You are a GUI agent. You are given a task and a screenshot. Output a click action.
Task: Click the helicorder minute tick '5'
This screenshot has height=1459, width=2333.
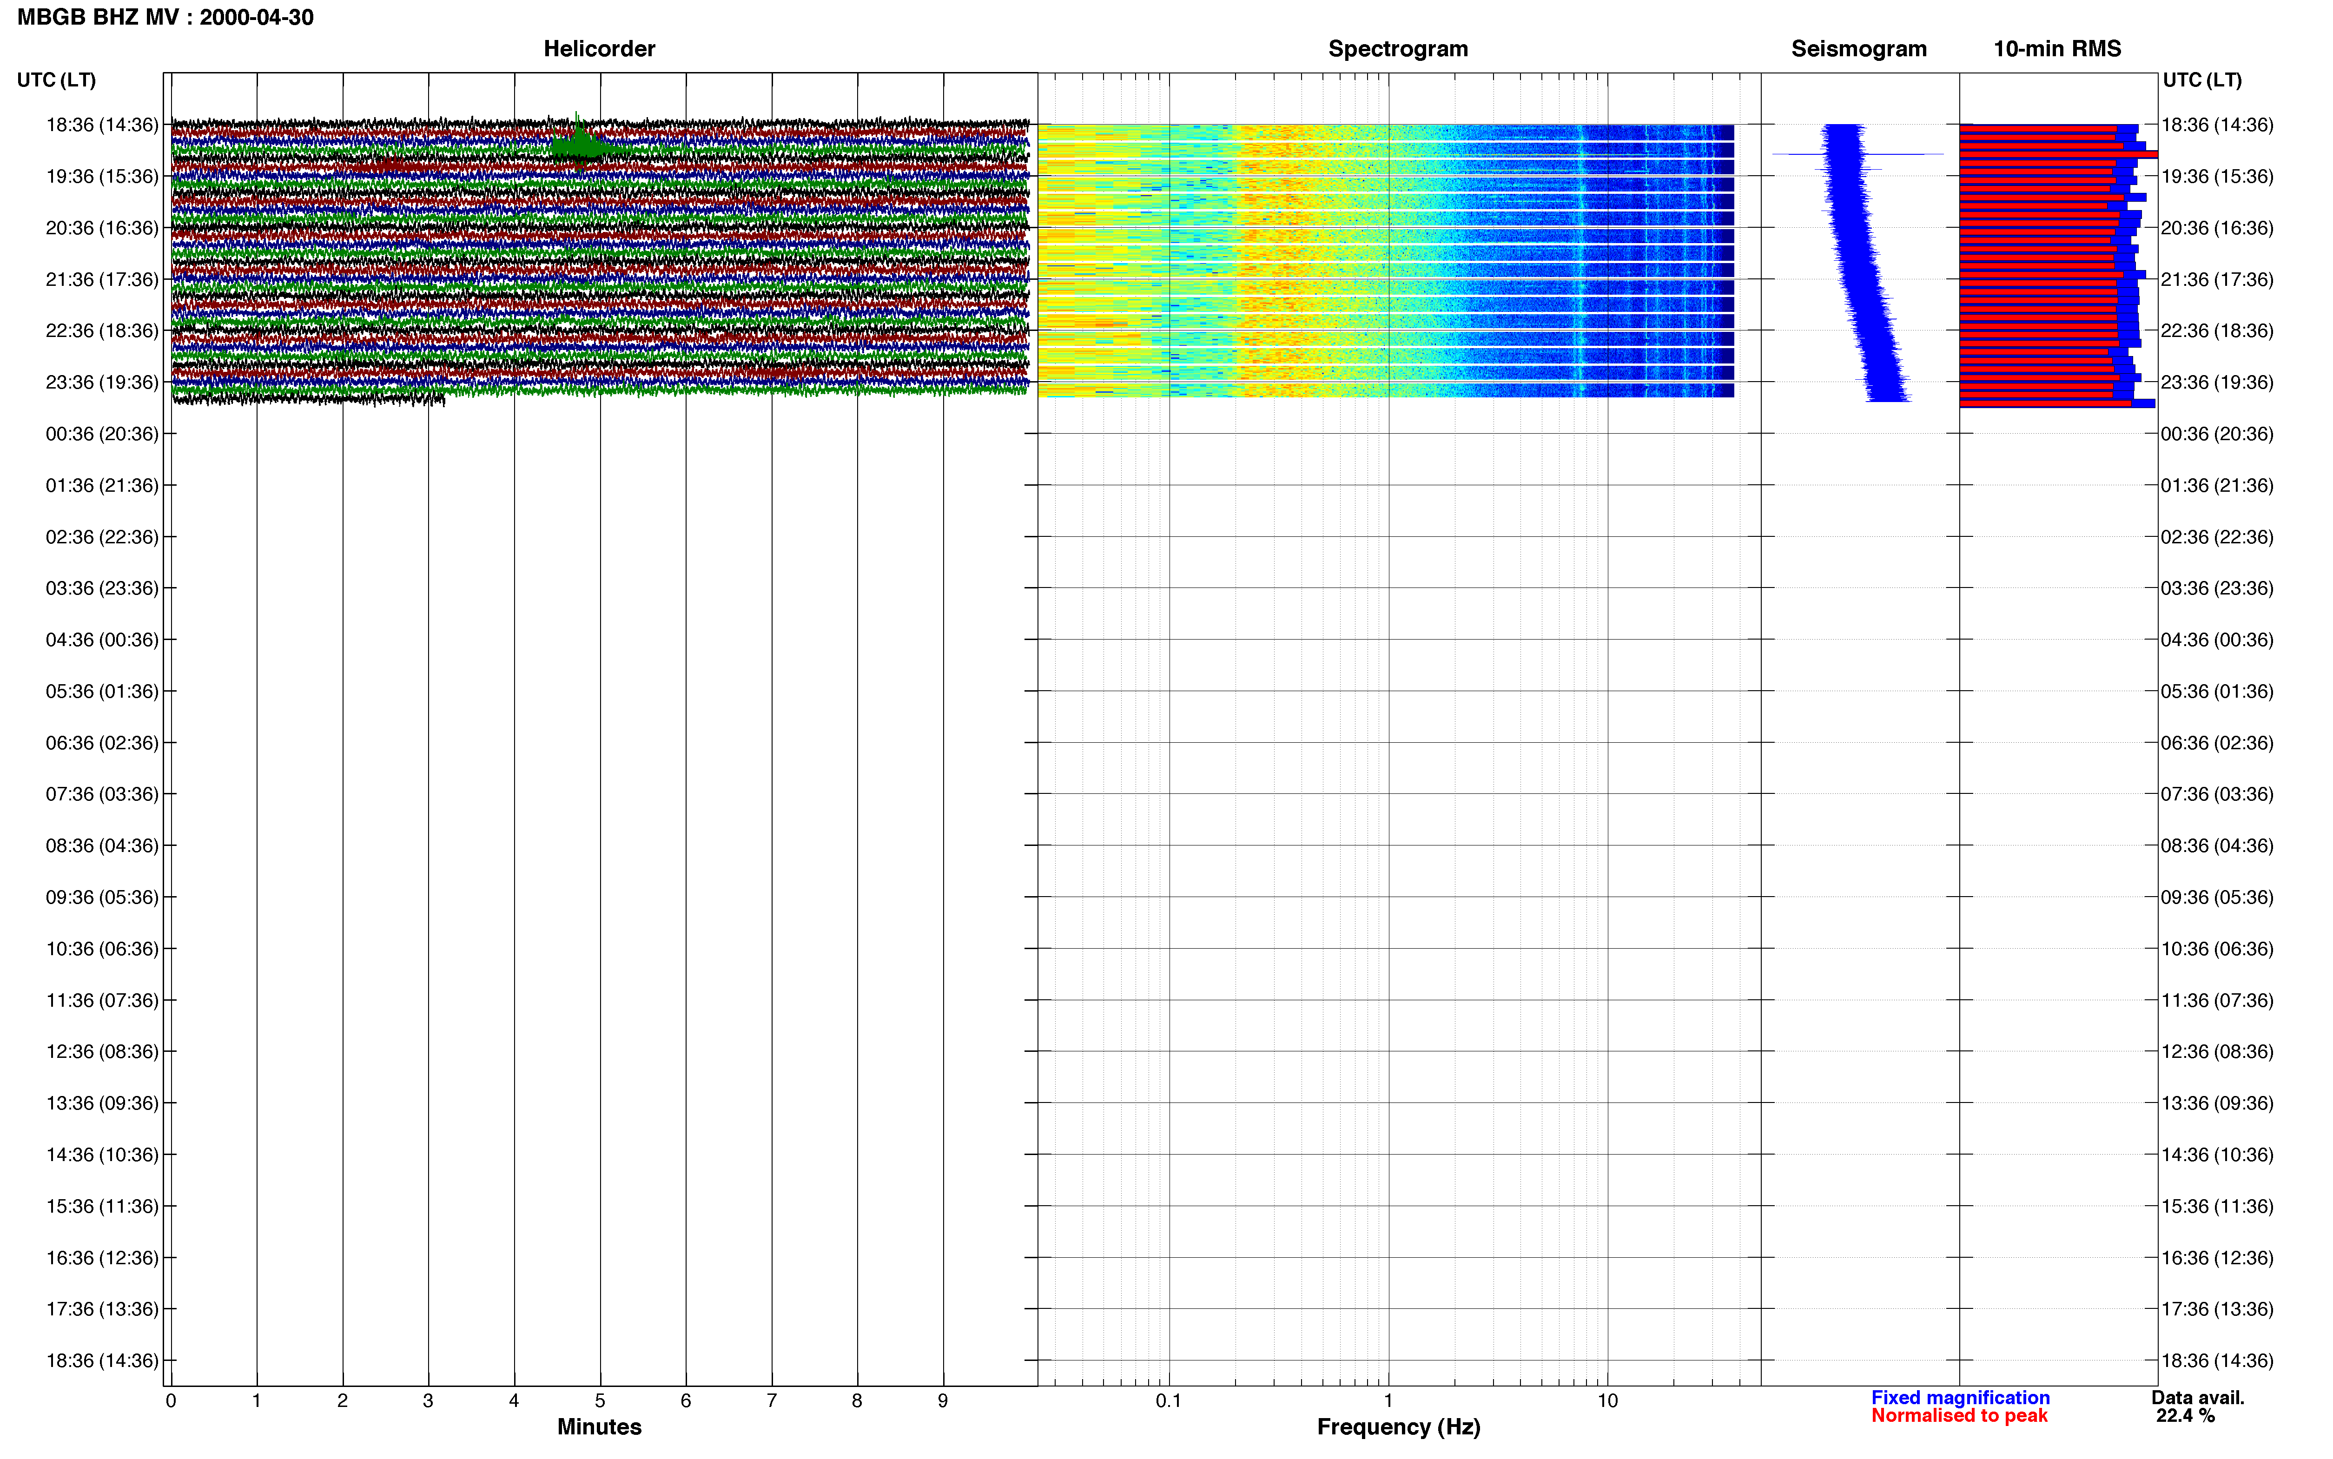[600, 1401]
